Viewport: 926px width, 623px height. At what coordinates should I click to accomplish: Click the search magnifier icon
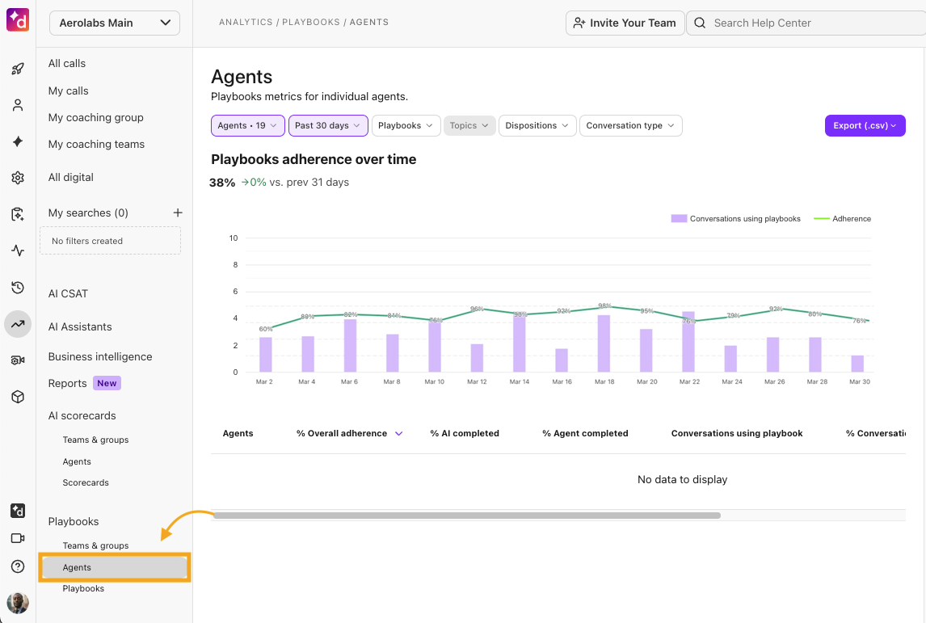[700, 23]
